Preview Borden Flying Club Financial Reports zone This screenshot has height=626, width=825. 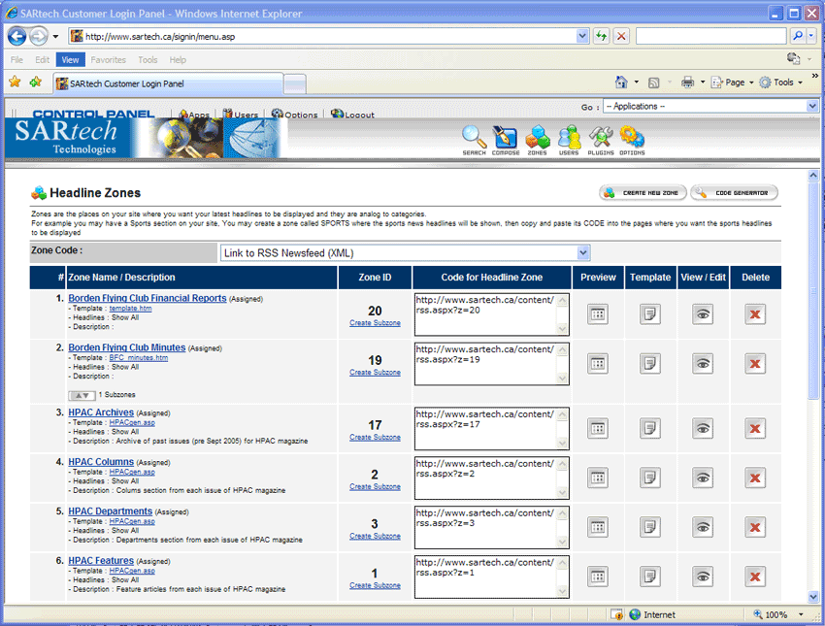tap(598, 314)
